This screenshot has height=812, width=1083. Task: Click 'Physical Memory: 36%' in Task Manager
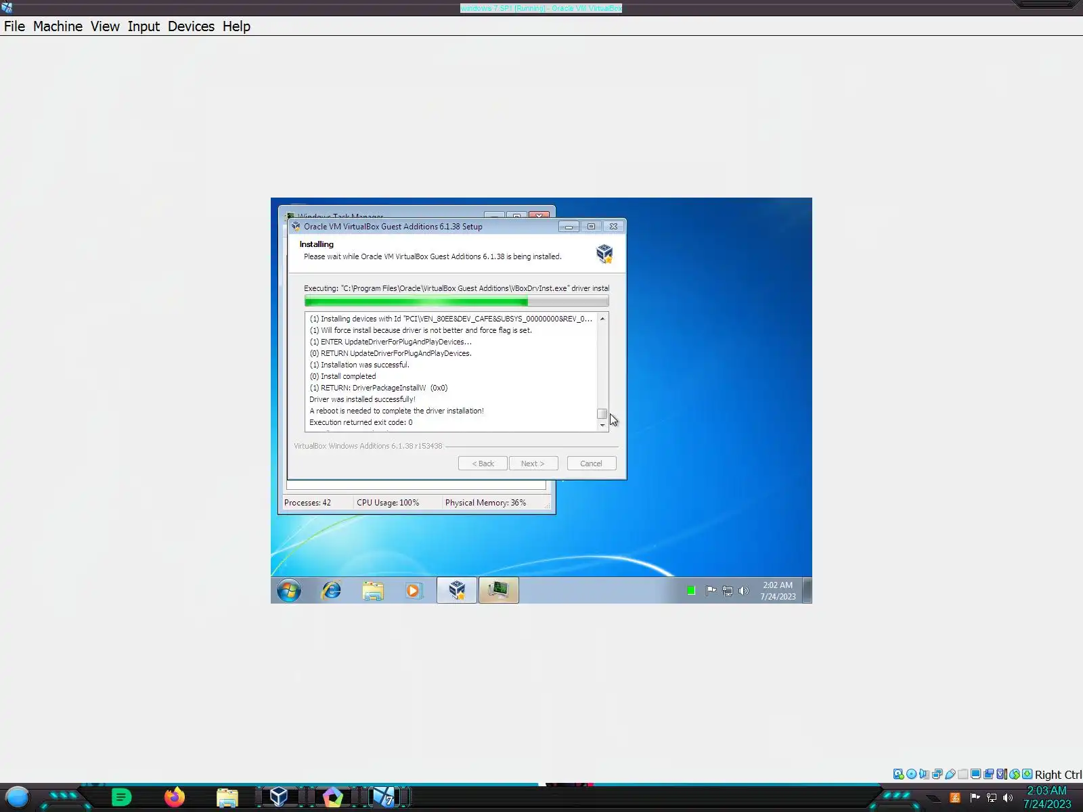[x=485, y=503]
